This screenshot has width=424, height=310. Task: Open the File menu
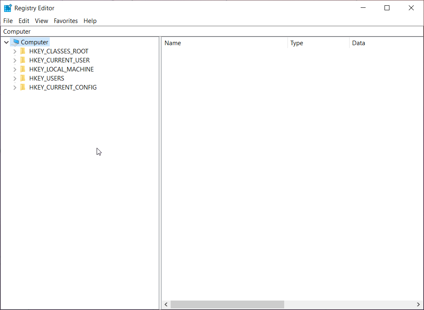pos(8,21)
